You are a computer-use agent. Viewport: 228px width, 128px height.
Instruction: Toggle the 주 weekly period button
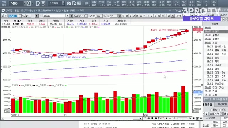pos(123,16)
